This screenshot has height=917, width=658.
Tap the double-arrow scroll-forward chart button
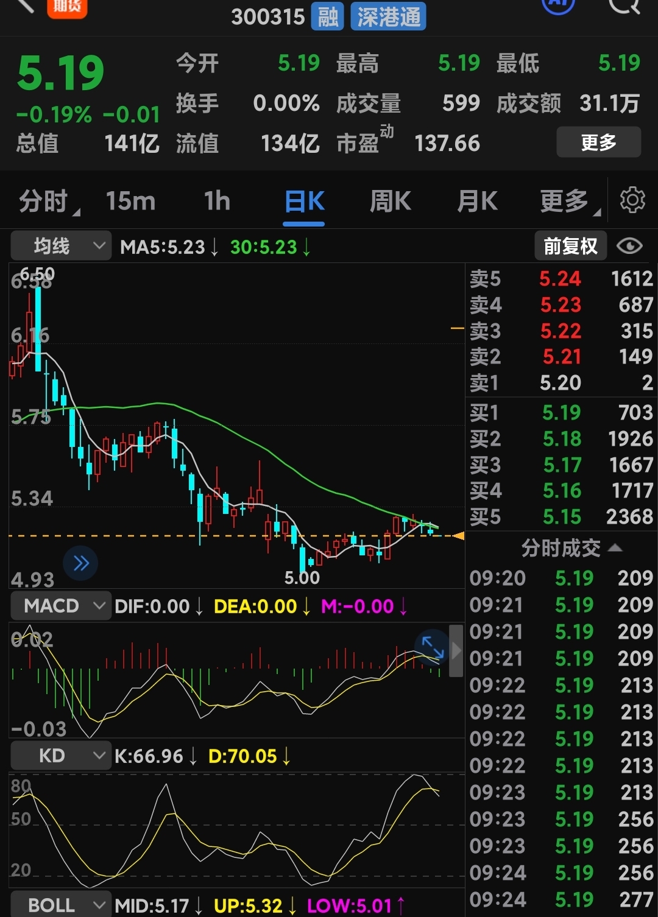[81, 563]
